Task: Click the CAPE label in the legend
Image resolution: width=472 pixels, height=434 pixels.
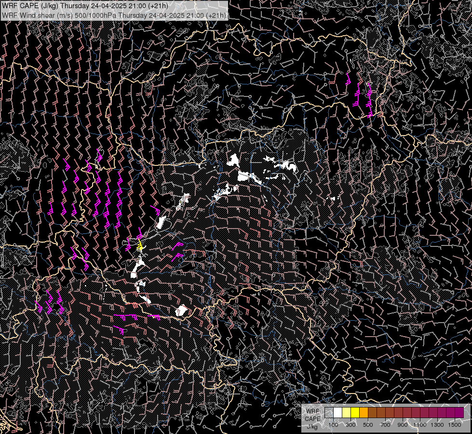Action: pos(313,419)
